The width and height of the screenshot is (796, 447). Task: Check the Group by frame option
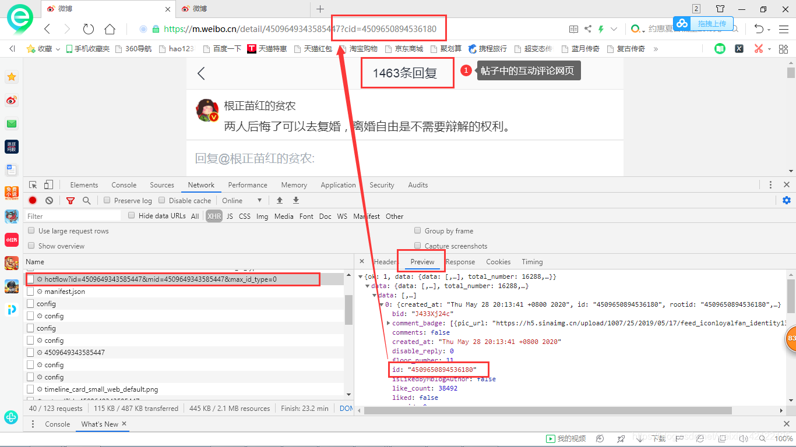(417, 230)
